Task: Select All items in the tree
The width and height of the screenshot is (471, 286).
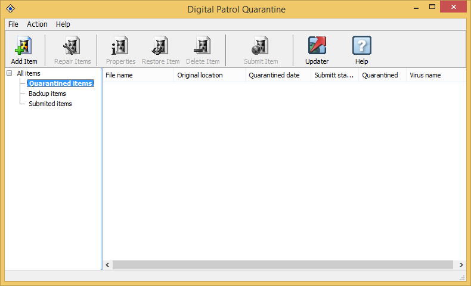Action: (x=29, y=73)
